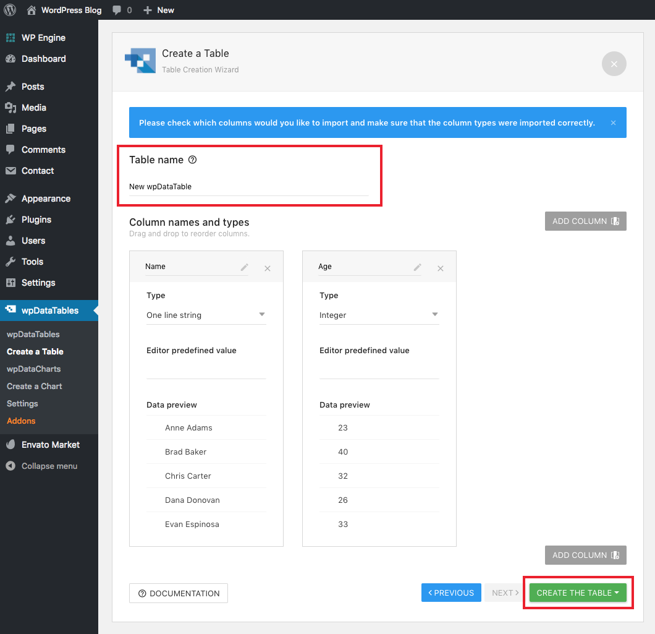Screen dimensions: 655x634
Task: Select 'Brad Baker' preview row
Action: tap(206, 452)
